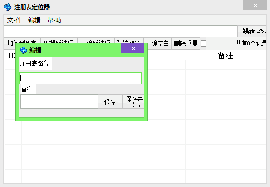Click the 保存并退出 button
The height and width of the screenshot is (187, 270).
point(133,102)
